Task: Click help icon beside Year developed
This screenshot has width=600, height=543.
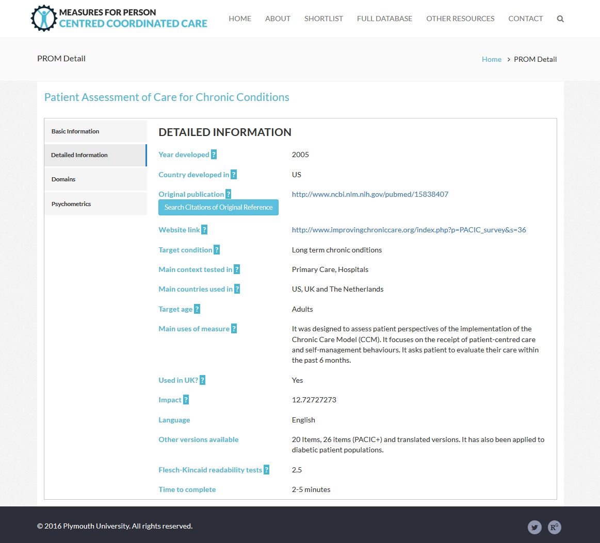Action: coord(214,155)
